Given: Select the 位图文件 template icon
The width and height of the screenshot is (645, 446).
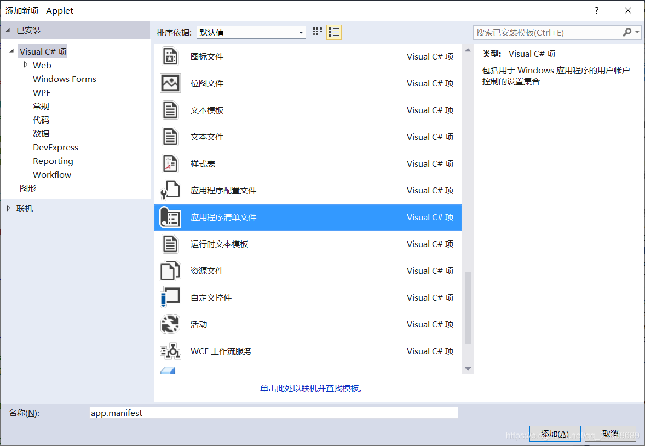Looking at the screenshot, I should pyautogui.click(x=170, y=84).
